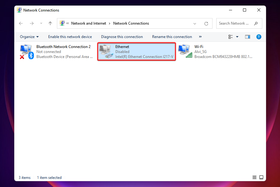Click the Forward navigation arrow
This screenshot has width=280, height=187.
point(32,23)
